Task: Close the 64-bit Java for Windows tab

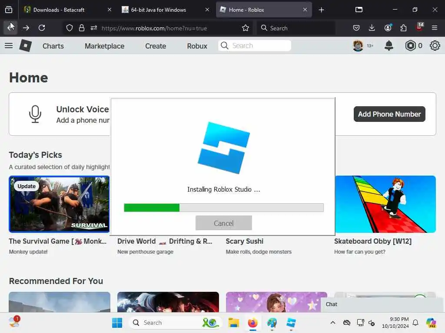Action: coord(207,10)
